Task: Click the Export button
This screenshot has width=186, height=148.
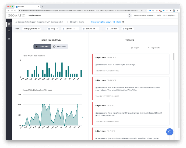Action: coord(135,48)
